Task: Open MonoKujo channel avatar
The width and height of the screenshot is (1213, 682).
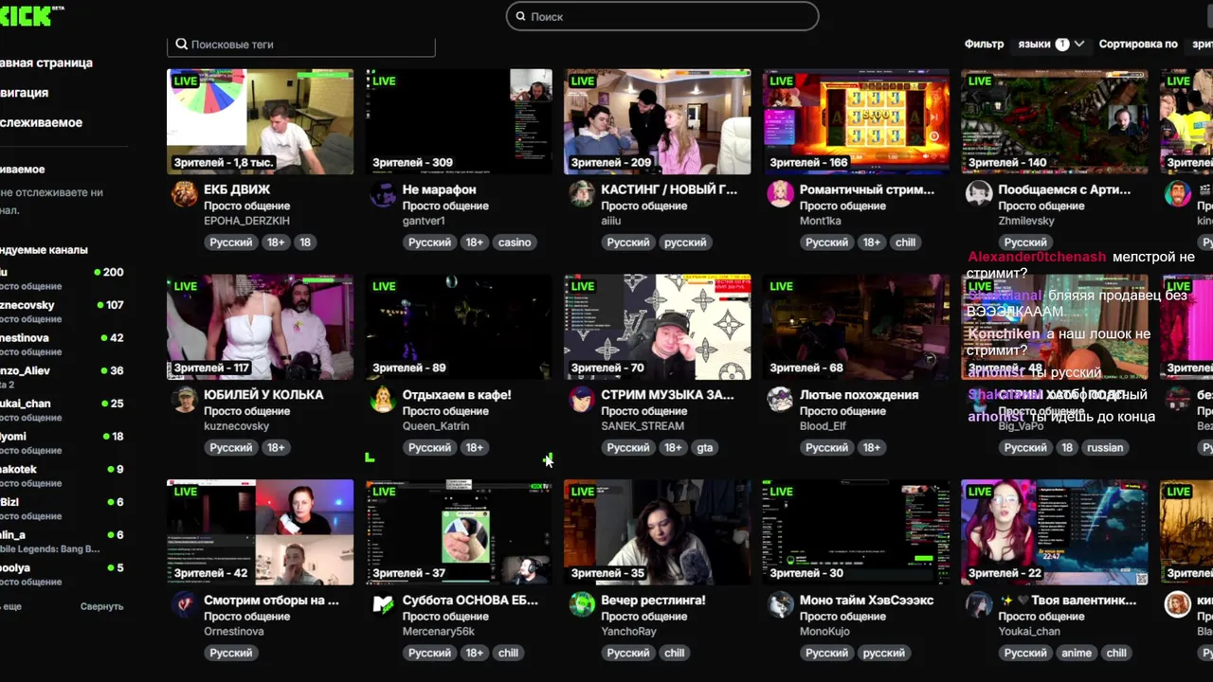Action: pyautogui.click(x=781, y=604)
